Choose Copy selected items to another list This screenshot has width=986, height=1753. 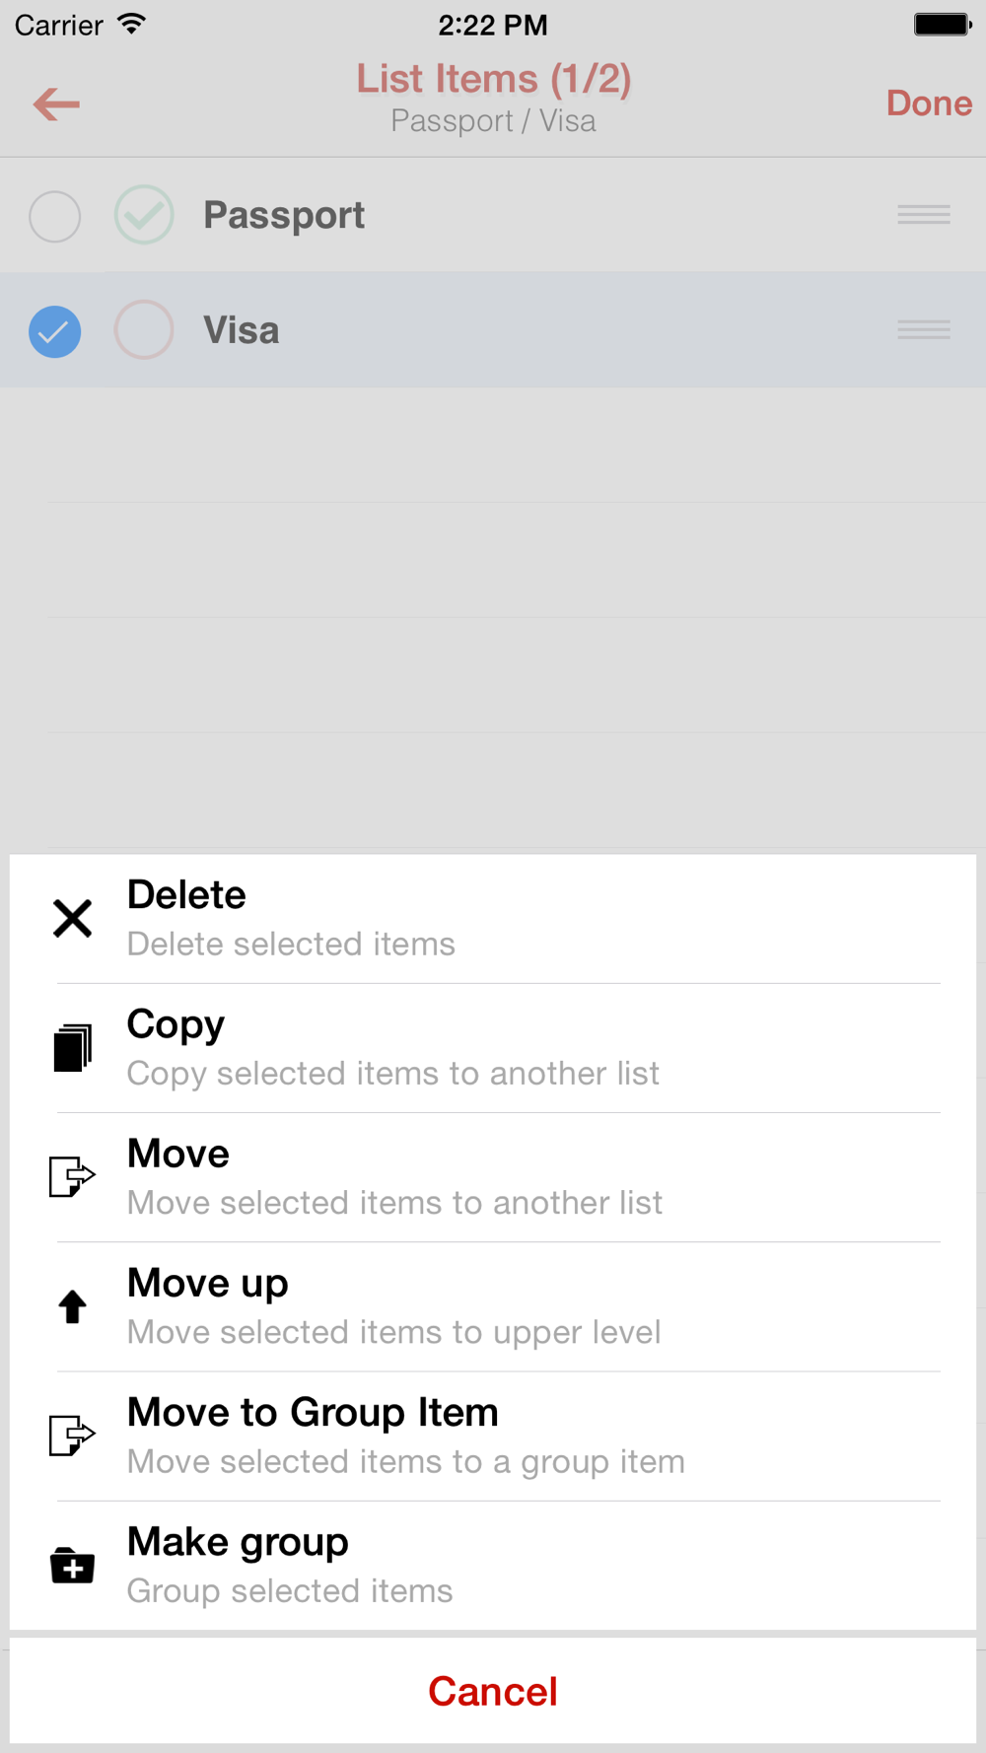[x=493, y=1048]
